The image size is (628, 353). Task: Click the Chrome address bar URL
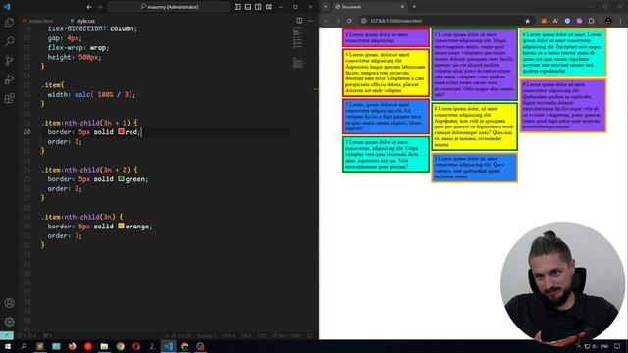tap(395, 21)
